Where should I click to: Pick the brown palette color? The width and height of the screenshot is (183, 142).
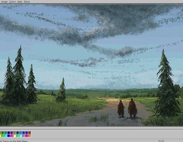click(30, 132)
